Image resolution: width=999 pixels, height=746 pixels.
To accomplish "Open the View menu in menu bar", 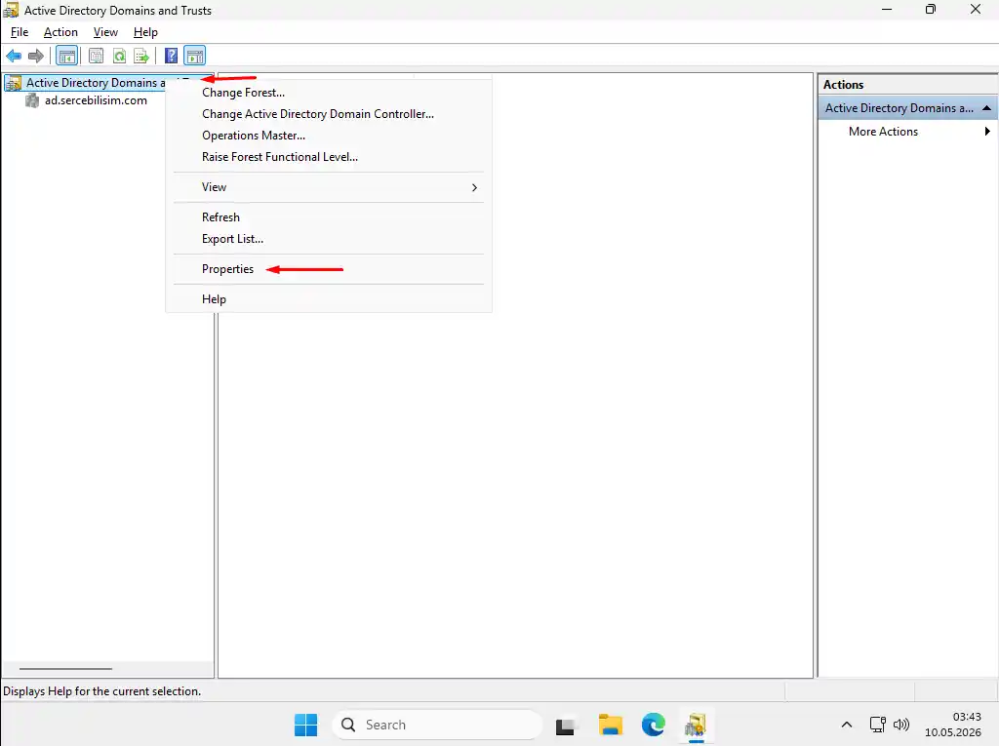I will click(105, 32).
